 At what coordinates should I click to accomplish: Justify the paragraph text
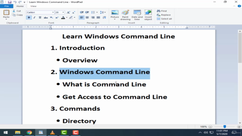coord(98,17)
